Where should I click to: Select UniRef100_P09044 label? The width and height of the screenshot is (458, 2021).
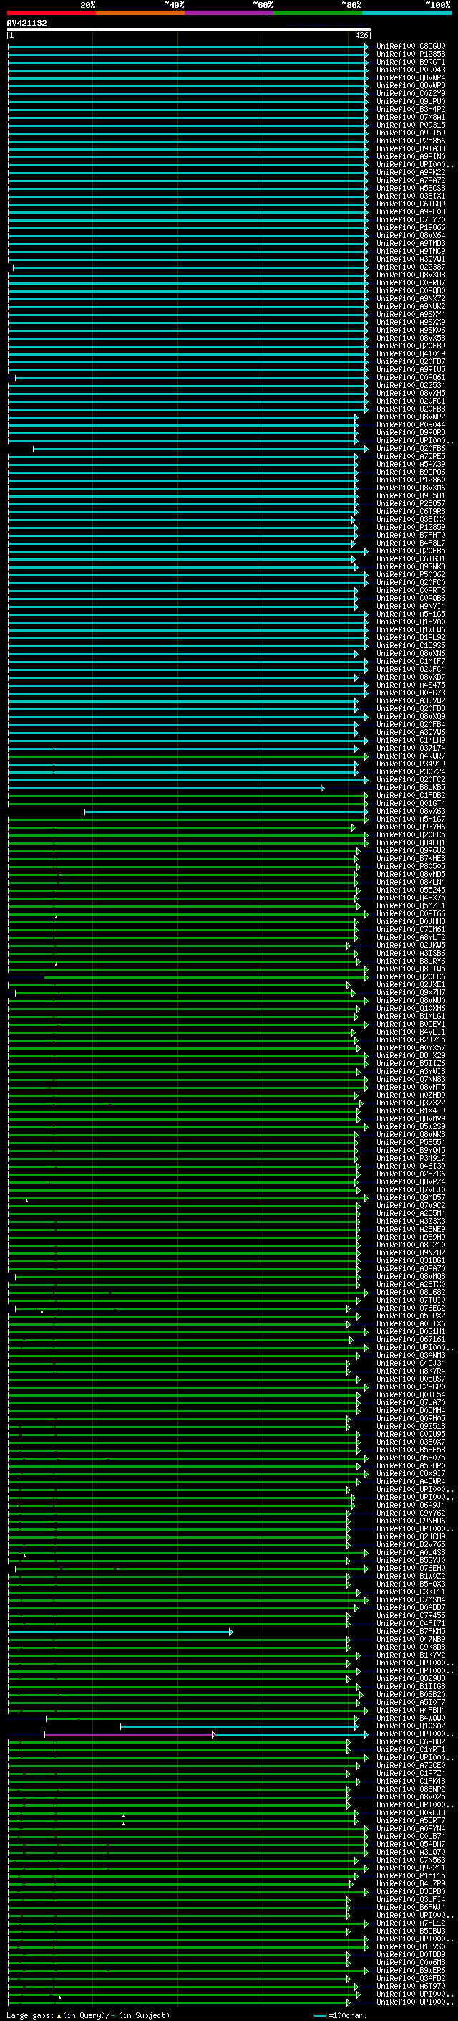[x=411, y=424]
